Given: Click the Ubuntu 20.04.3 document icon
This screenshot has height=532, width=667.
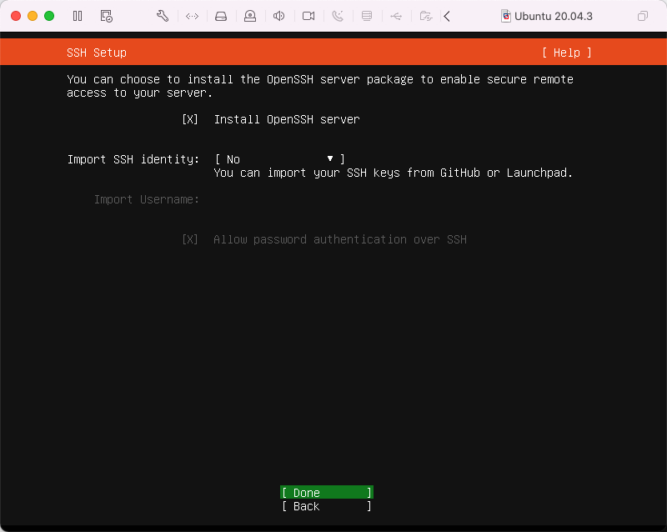Looking at the screenshot, I should pyautogui.click(x=505, y=16).
